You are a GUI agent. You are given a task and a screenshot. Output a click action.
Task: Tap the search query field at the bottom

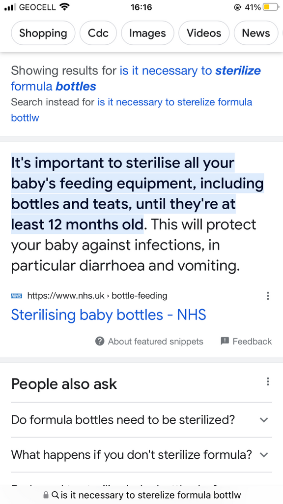click(x=147, y=495)
